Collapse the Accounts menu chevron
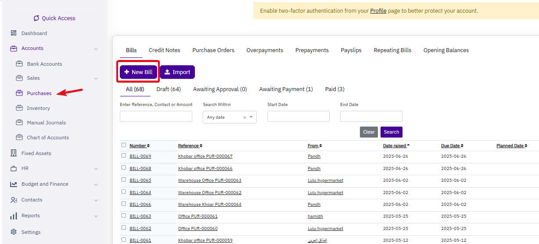This screenshot has width=539, height=244. click(x=96, y=49)
